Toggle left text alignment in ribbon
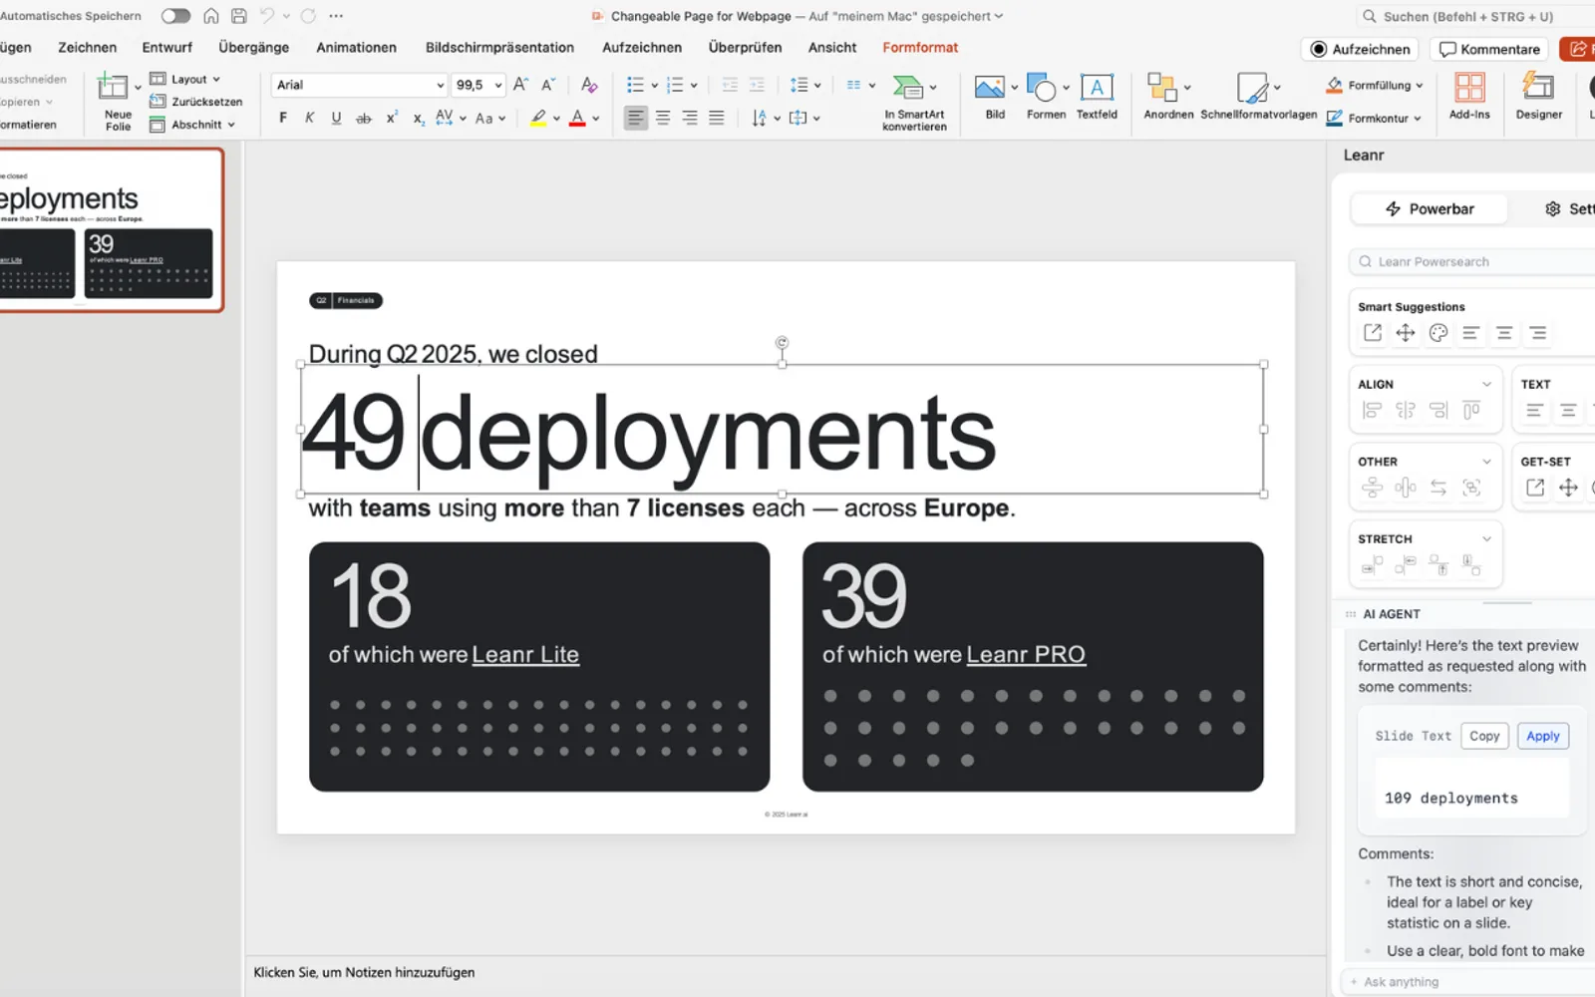Viewport: 1595px width, 997px height. click(635, 118)
